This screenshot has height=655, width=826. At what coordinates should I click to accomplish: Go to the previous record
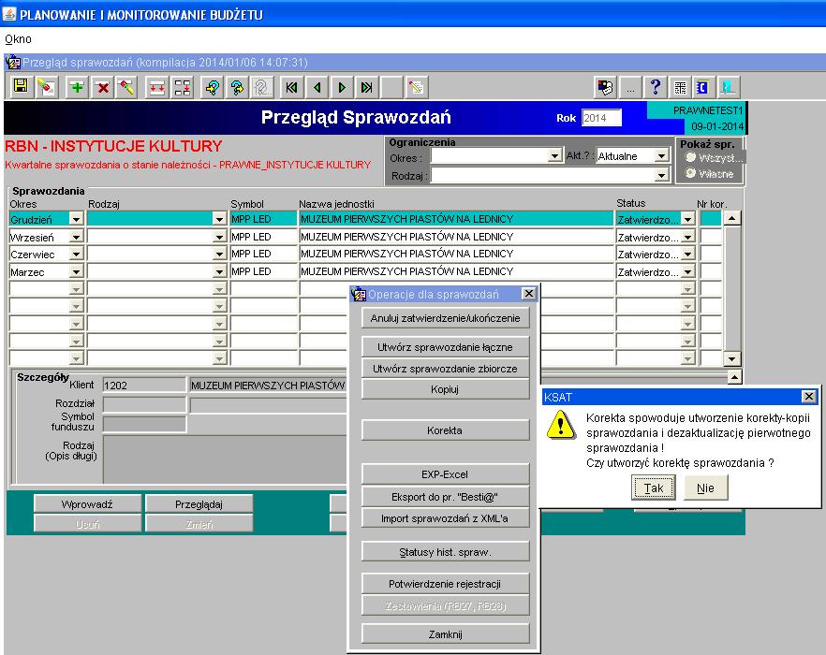pos(317,86)
